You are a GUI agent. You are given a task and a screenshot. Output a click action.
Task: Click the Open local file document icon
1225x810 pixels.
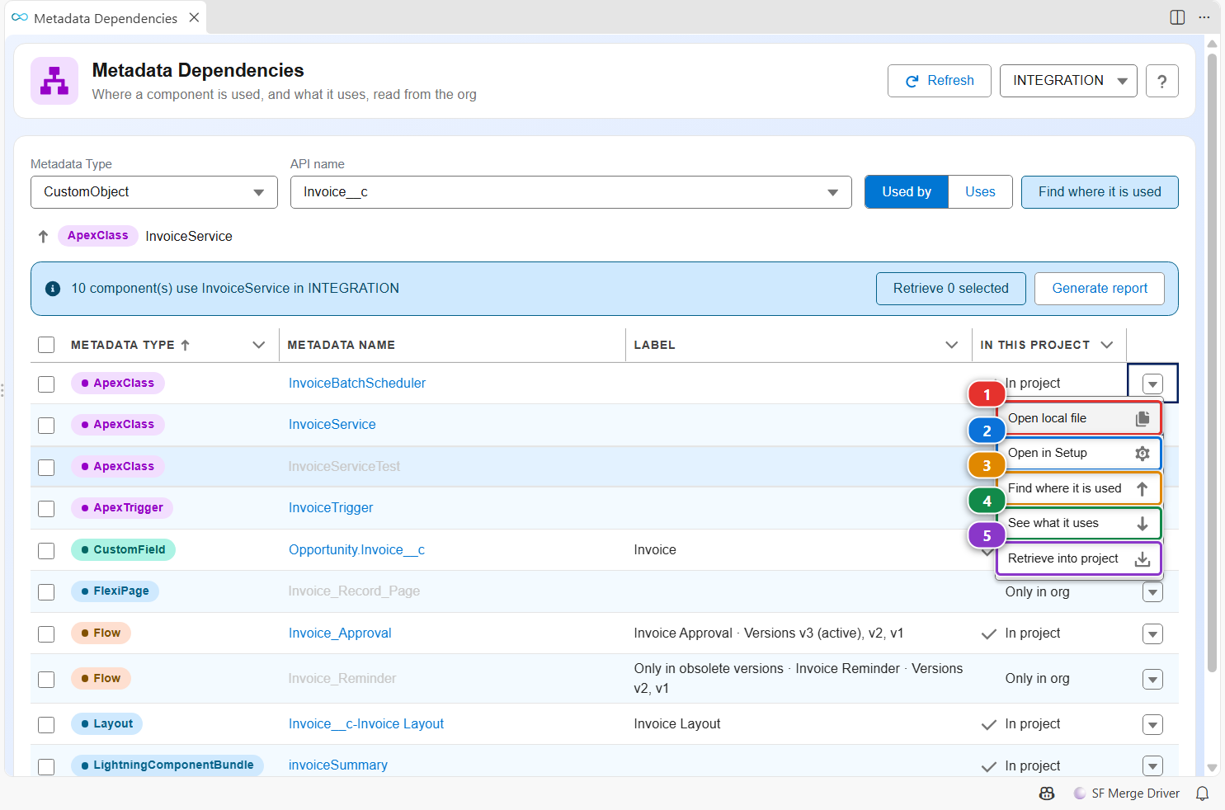pyautogui.click(x=1143, y=418)
